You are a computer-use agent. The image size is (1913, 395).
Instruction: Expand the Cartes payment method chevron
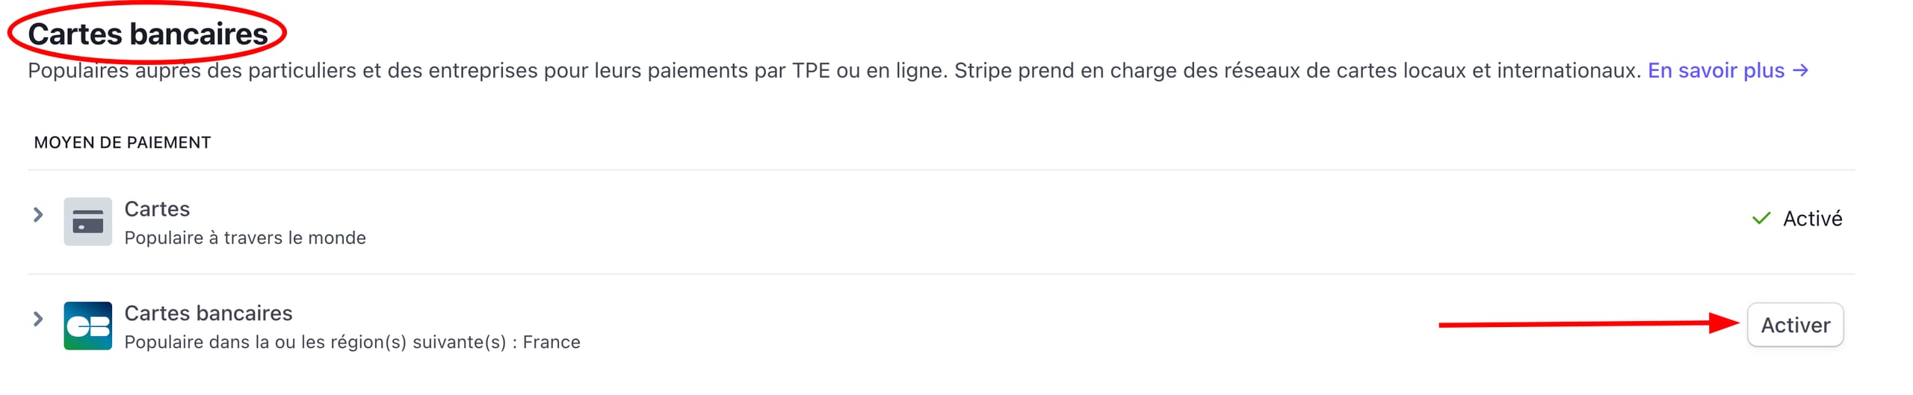[38, 215]
